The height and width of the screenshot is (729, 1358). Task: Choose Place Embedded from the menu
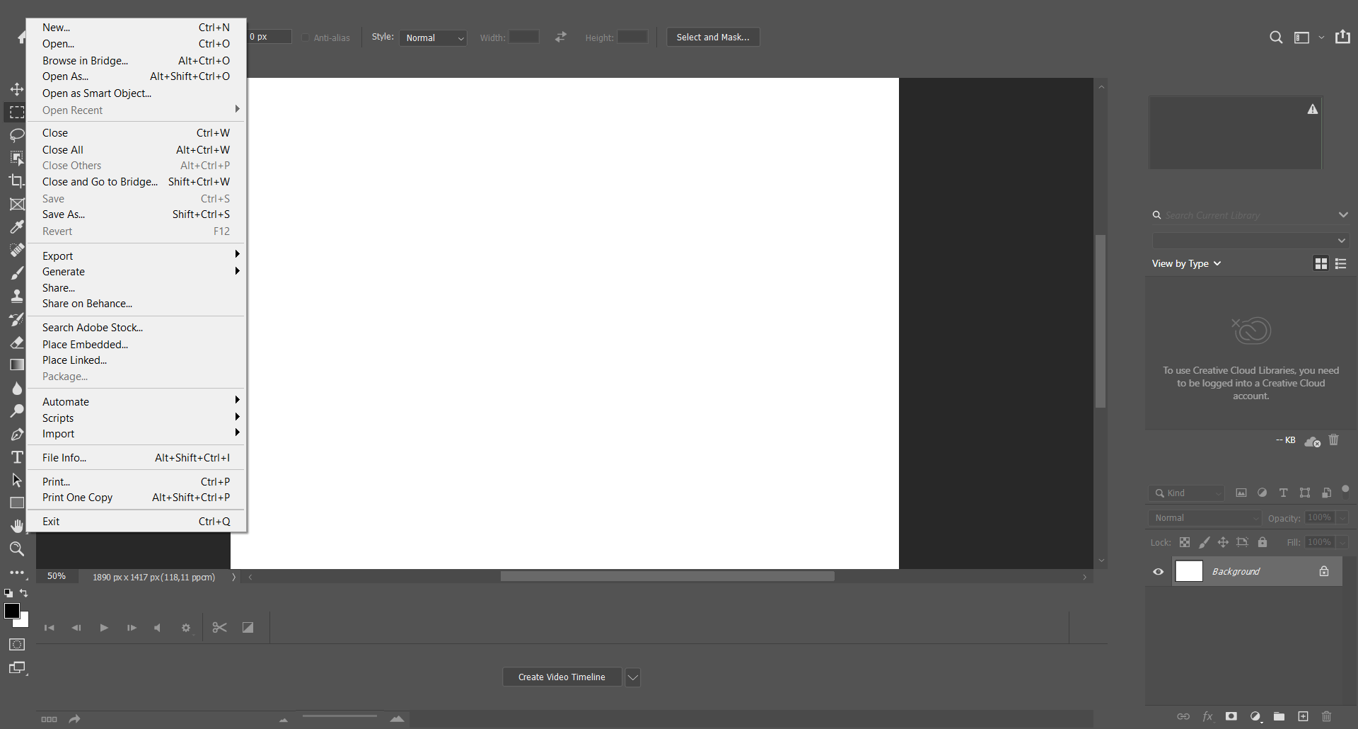(84, 345)
